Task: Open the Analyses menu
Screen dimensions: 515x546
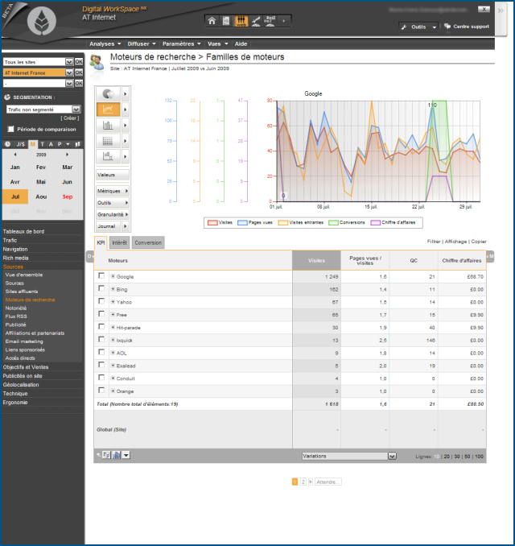Action: [105, 43]
